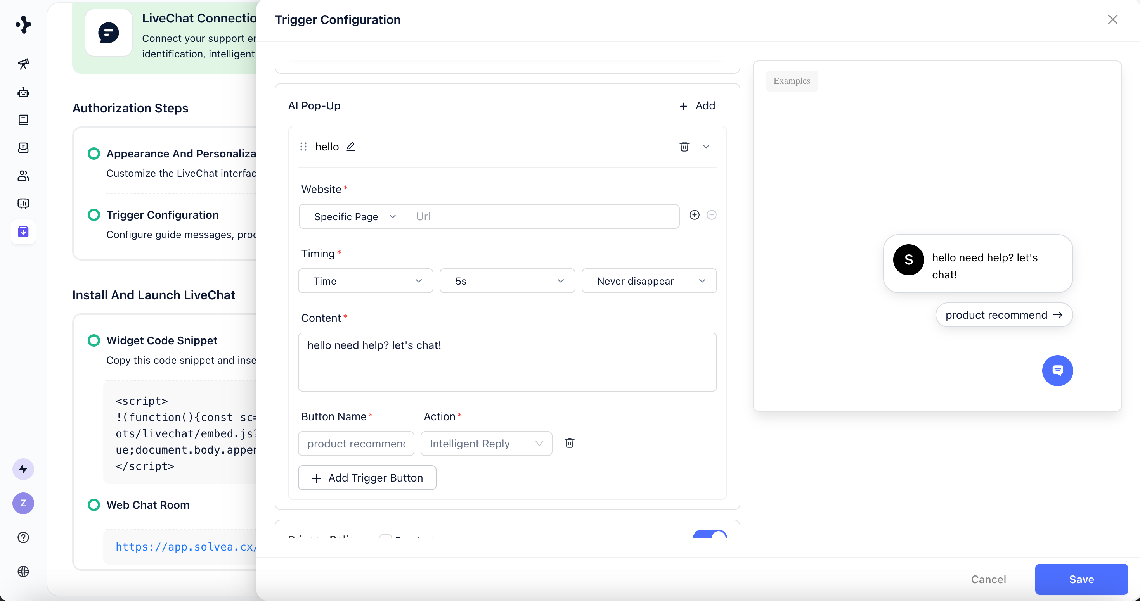The height and width of the screenshot is (601, 1140).
Task: Open the Intelligent Reply action dropdown
Action: (486, 443)
